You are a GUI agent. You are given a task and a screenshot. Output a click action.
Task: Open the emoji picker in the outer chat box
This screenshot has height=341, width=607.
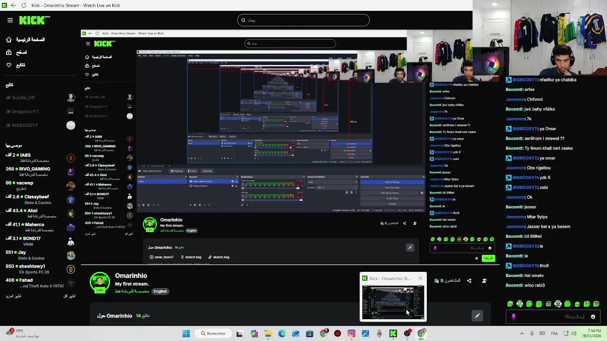pos(593,316)
